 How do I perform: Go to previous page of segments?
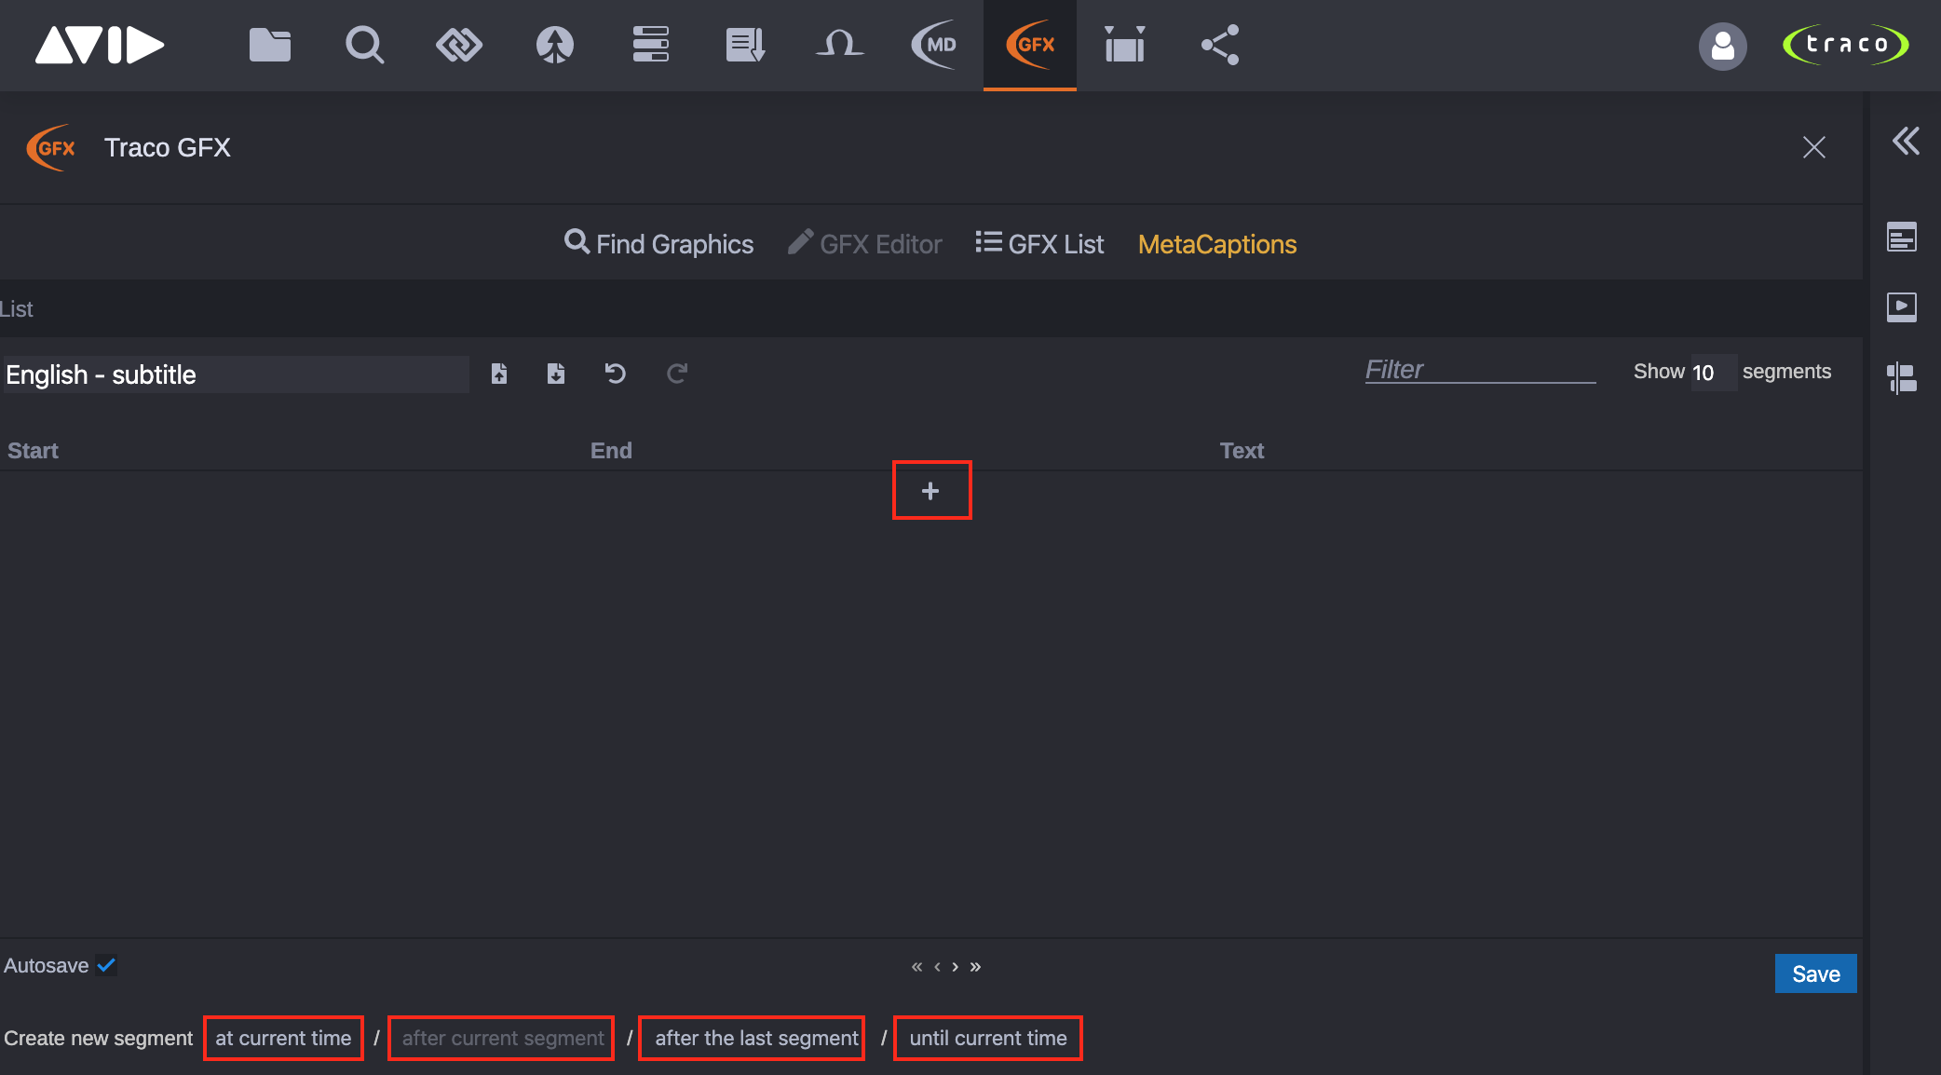coord(937,967)
